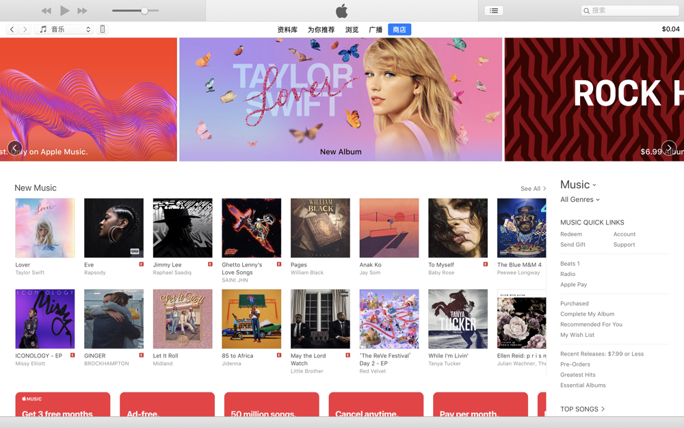Switch to the 资料库 tab

tap(287, 29)
